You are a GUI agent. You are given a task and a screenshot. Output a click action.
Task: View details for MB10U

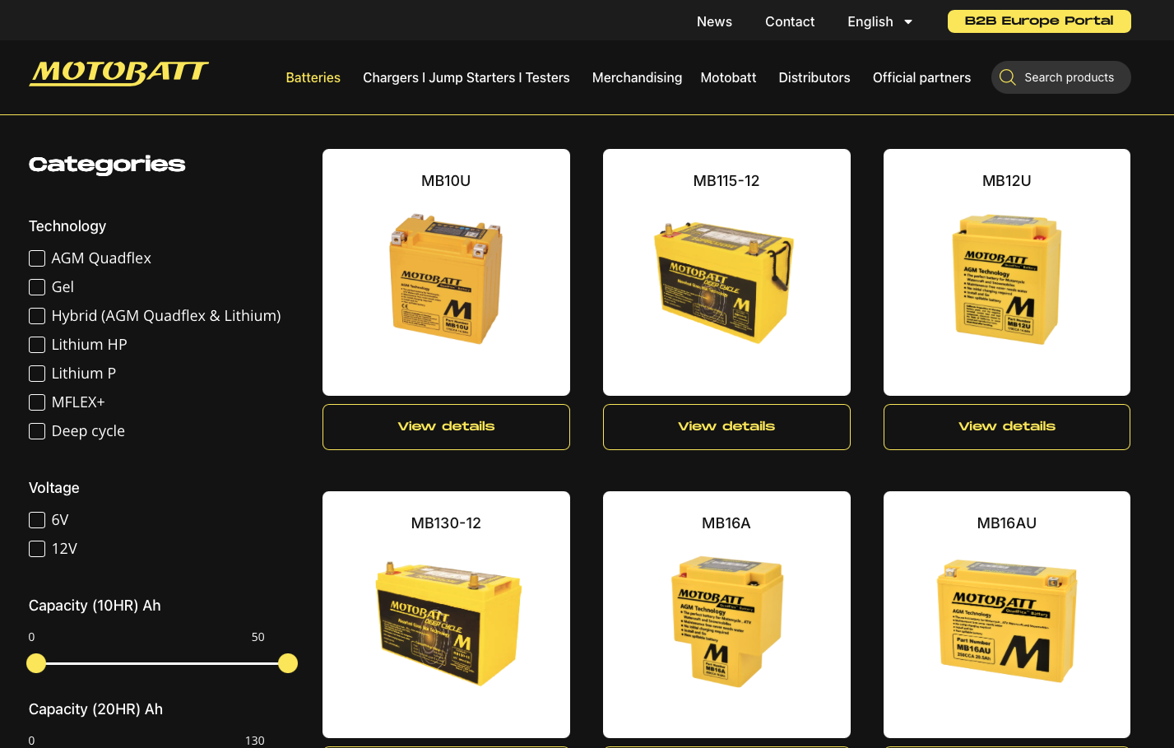tap(446, 427)
